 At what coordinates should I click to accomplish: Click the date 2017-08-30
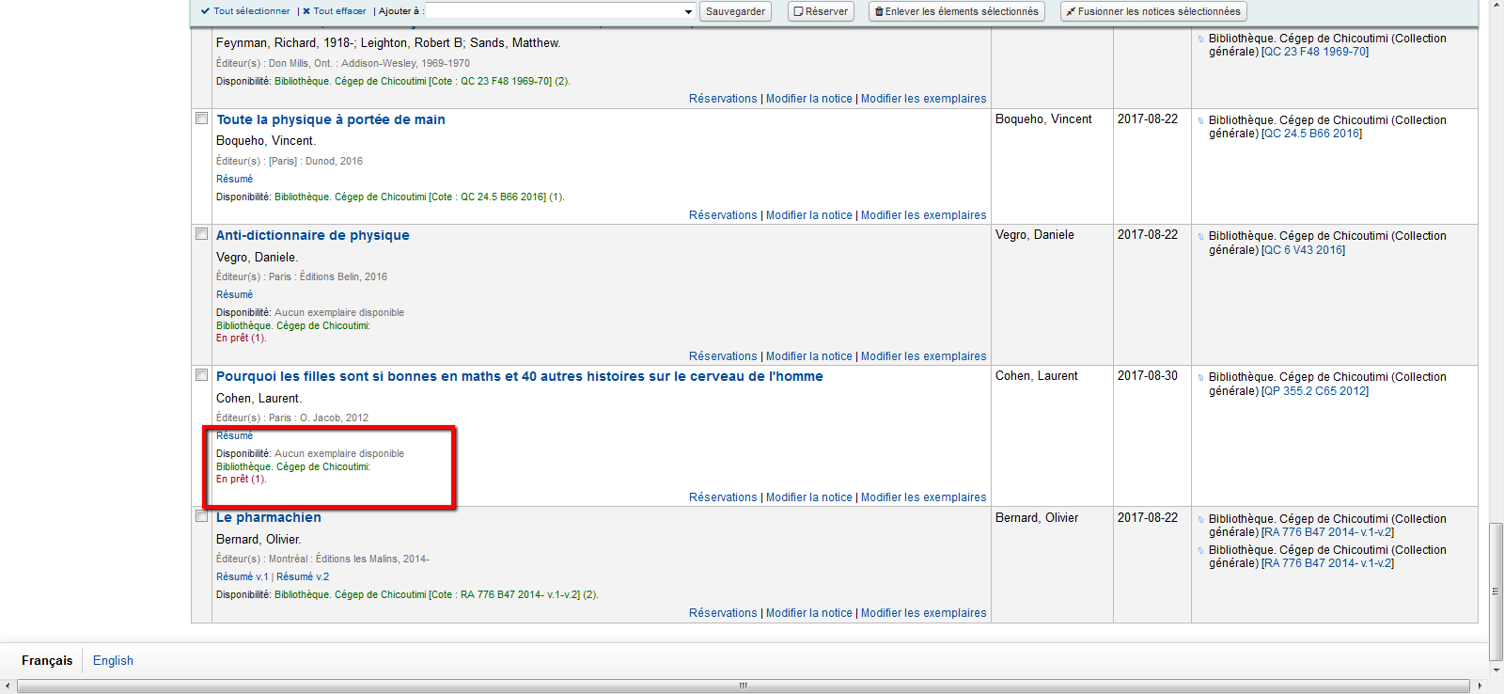[x=1148, y=376]
